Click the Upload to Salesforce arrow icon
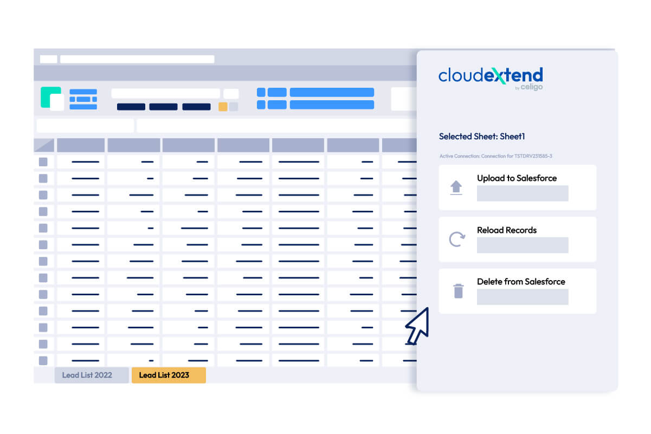Image resolution: width=651 pixels, height=434 pixels. [456, 188]
